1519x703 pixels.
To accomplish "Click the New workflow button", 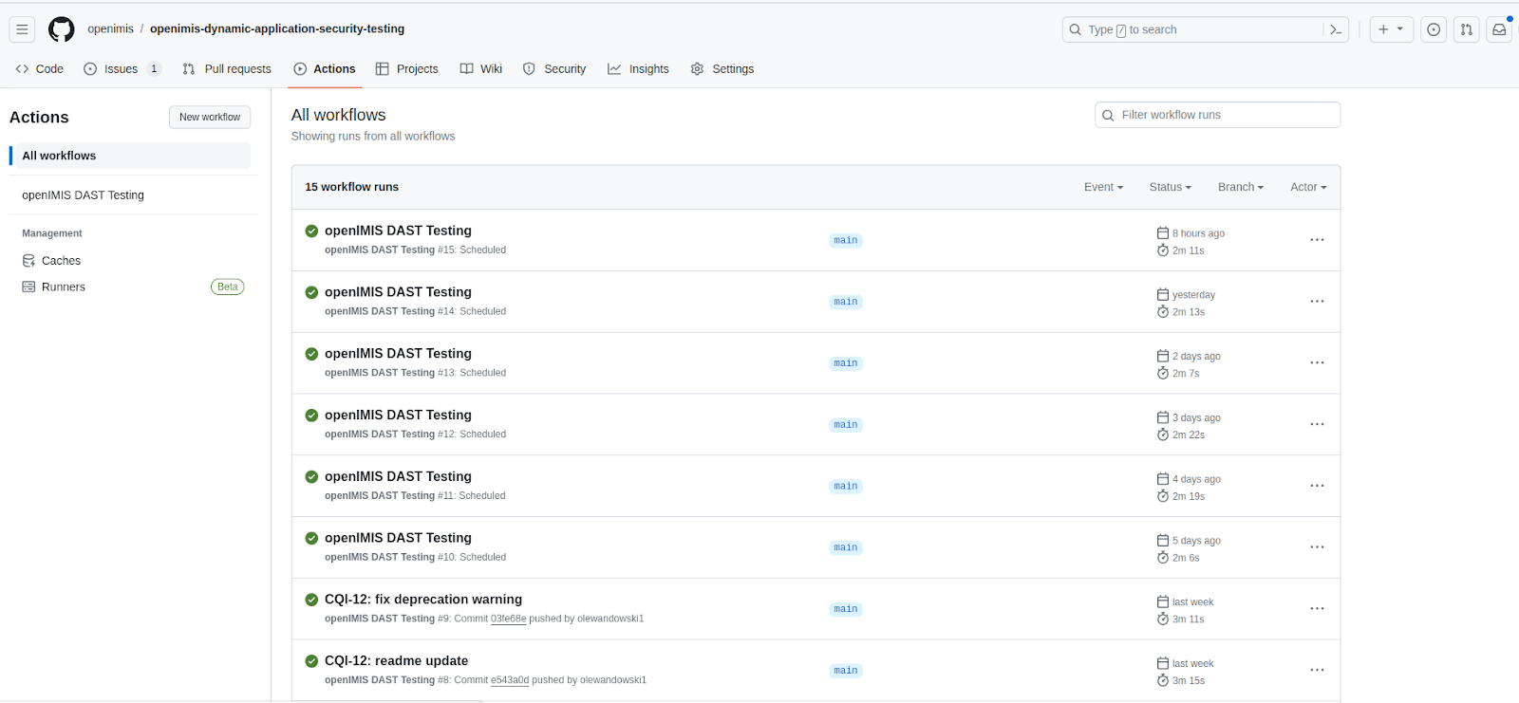I will [210, 117].
